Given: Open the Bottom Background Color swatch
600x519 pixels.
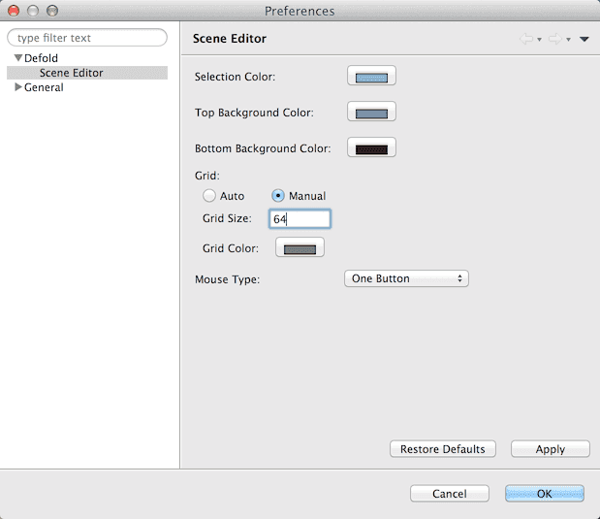Looking at the screenshot, I should pos(371,148).
